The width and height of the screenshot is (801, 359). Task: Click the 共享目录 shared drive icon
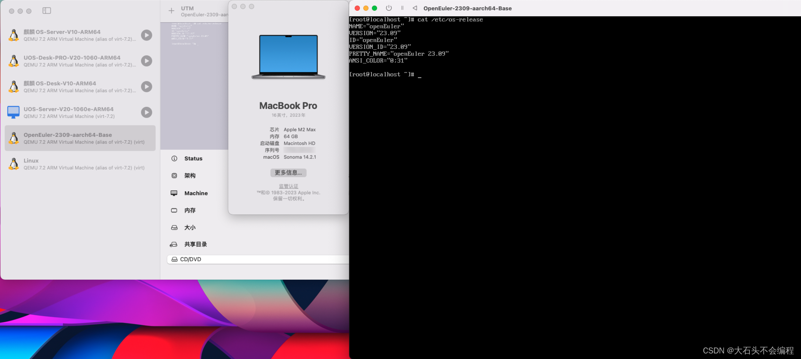[174, 244]
